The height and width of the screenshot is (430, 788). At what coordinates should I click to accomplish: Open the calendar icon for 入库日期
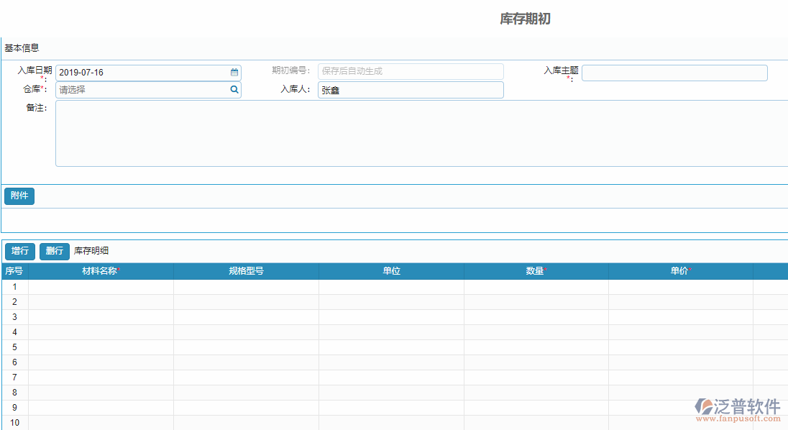click(x=233, y=72)
